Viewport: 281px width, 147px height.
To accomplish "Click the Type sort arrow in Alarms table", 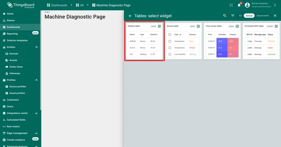I will (x=180, y=35).
